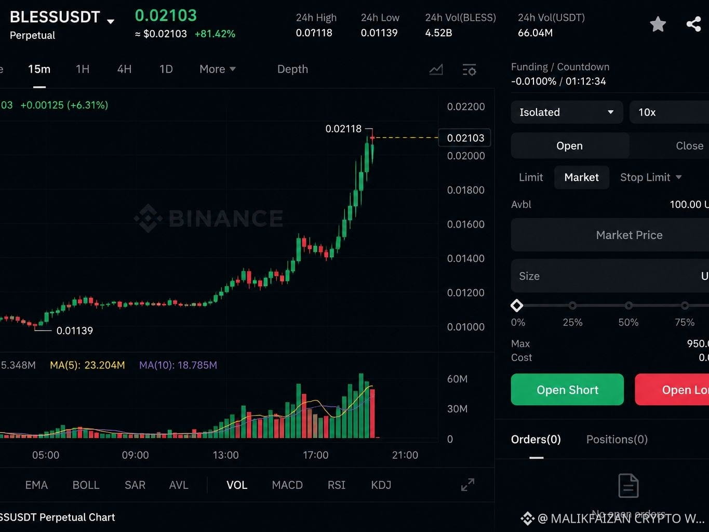Set the size slider to the 50% mark

628,305
